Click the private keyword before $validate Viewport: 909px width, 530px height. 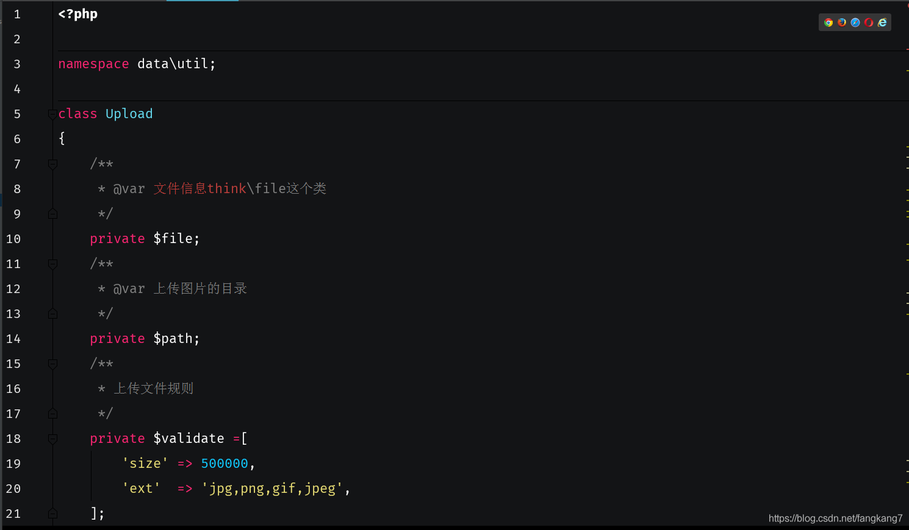pos(117,439)
